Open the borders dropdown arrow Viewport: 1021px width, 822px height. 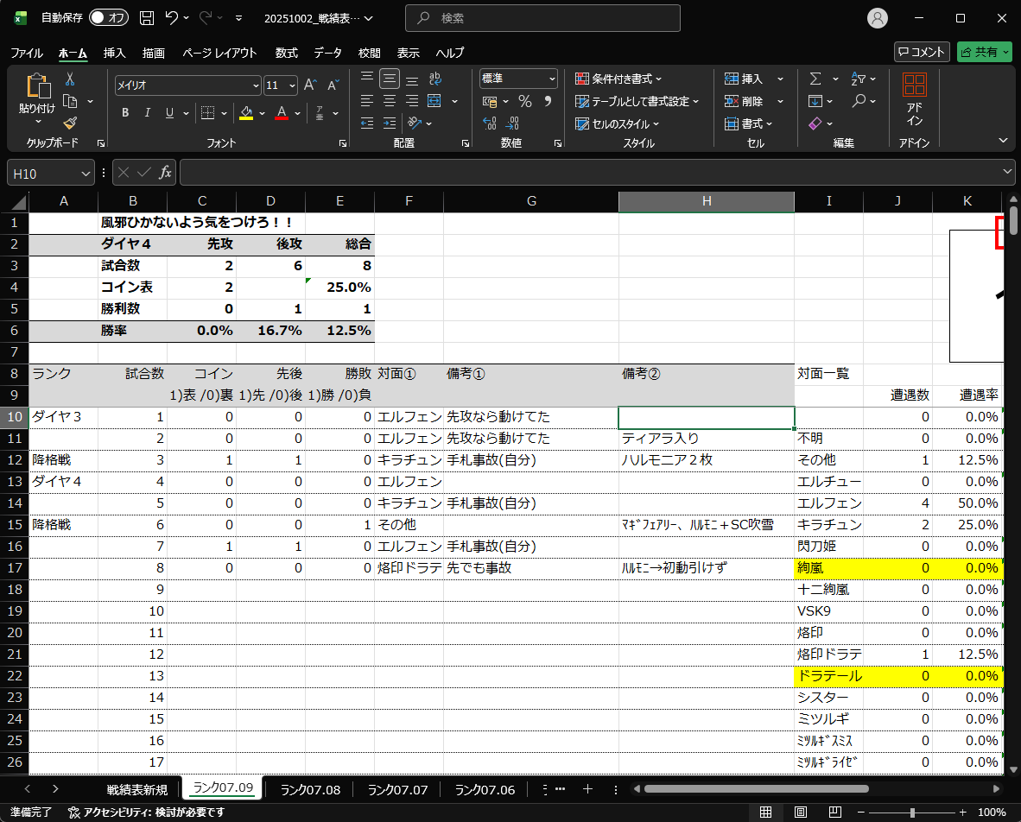(224, 112)
